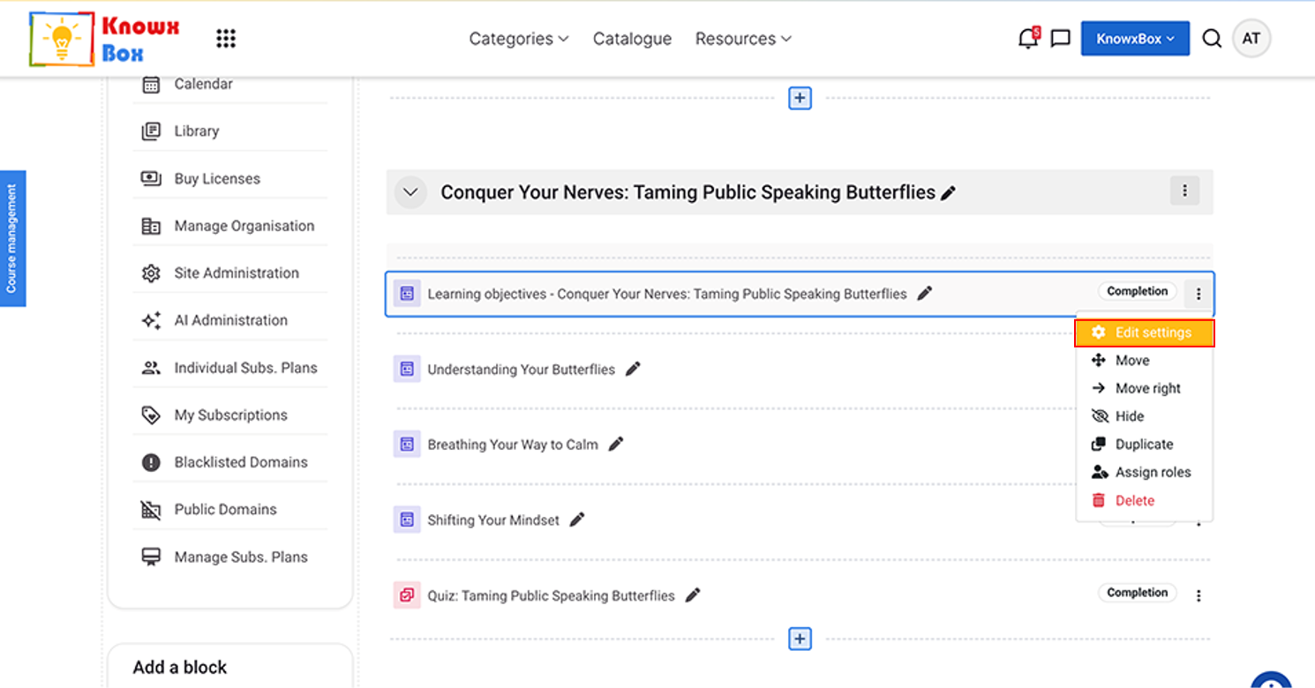1315x688 pixels.
Task: Choose Move right from the menu
Action: click(1144, 388)
